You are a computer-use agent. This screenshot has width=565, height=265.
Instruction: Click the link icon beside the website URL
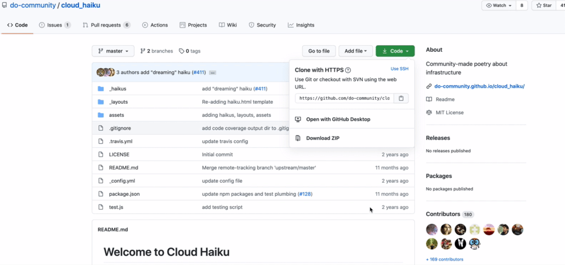(429, 86)
